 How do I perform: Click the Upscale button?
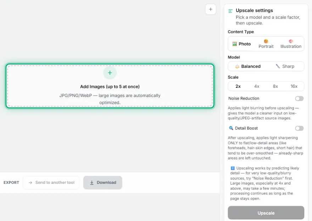tap(266, 213)
